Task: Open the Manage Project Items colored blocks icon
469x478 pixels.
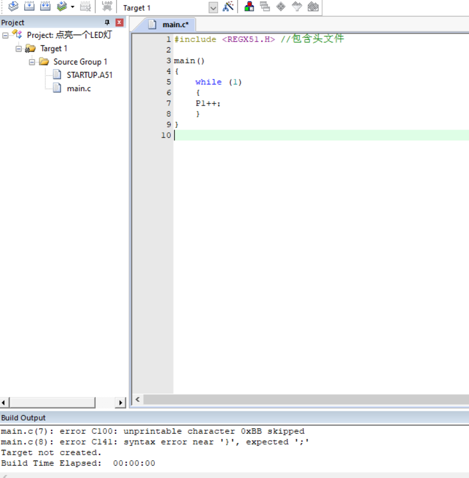Action: coord(249,6)
